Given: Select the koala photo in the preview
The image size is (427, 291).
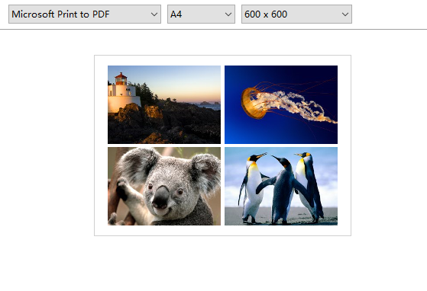Looking at the screenshot, I should (164, 186).
